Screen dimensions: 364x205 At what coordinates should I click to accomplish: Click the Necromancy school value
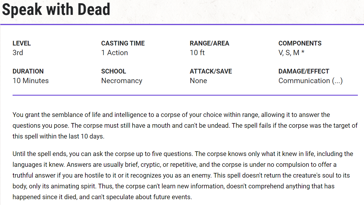tap(122, 81)
